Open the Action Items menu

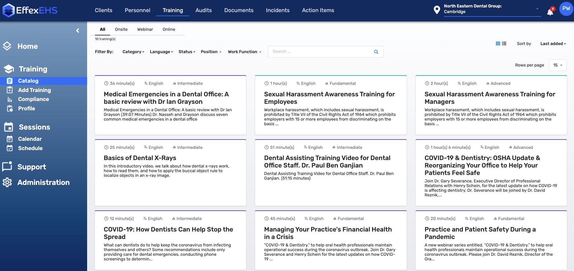[x=318, y=10]
